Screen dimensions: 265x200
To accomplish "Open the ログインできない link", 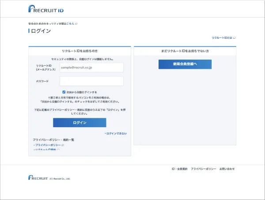I will coord(116,133).
